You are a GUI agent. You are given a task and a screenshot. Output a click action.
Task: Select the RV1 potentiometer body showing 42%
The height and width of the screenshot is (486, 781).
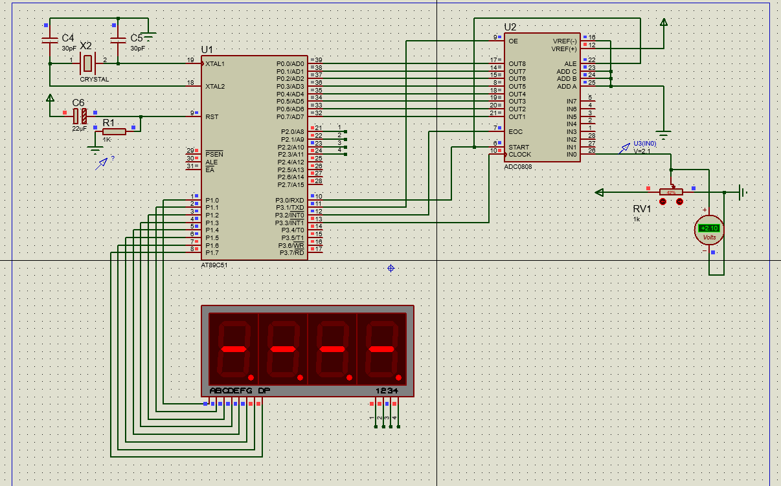(671, 192)
